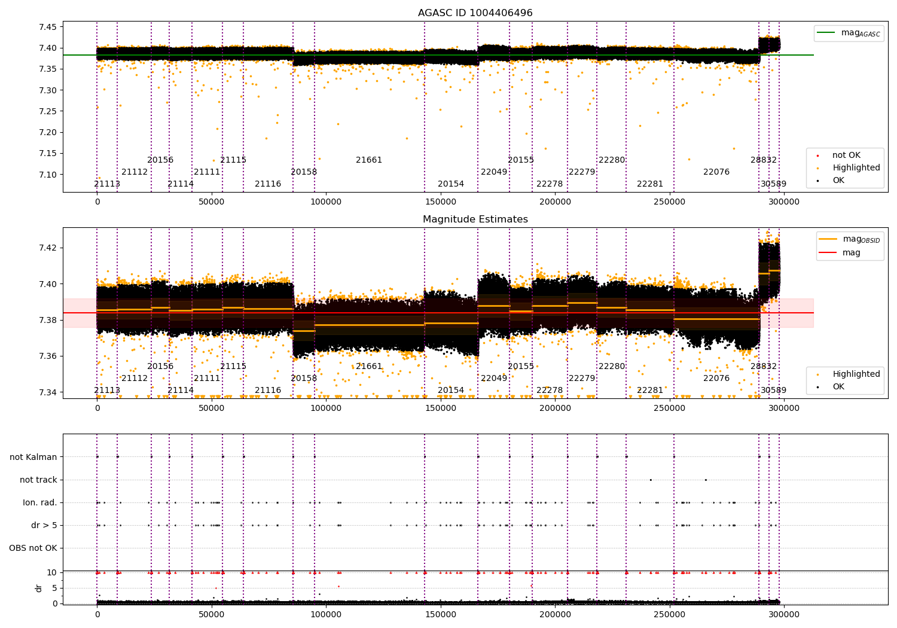Click obsid label 20155 in the middle plot
Screen dimensions: 897x628
coord(521,367)
